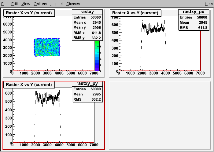Viewport: 214px width, 152px height.
Task: Click the RMS 611.8 row in rastxy_px stats
Action: click(194, 28)
